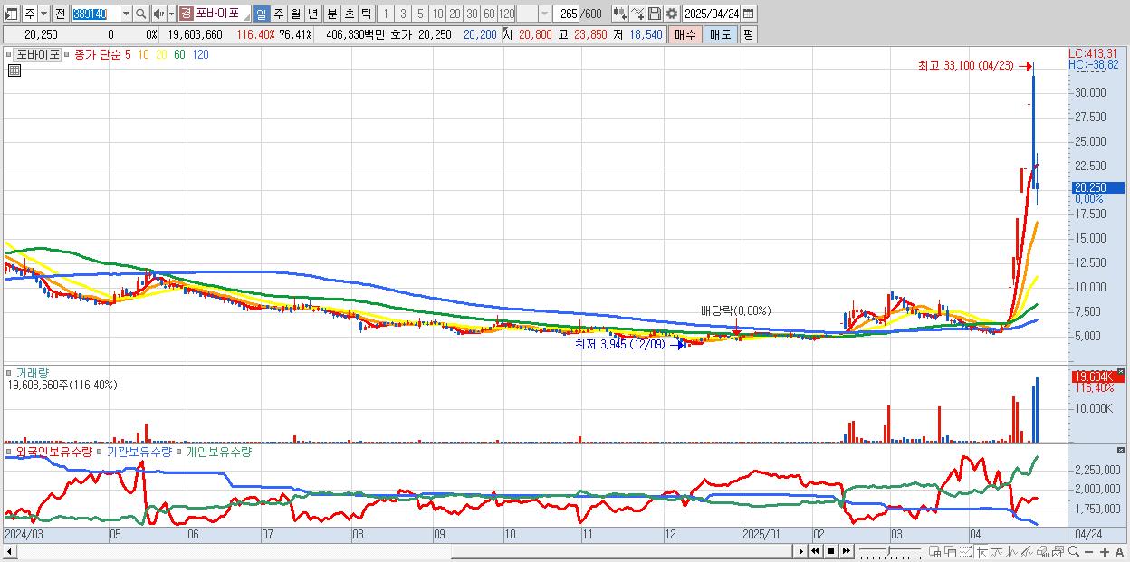Select the 일 daily period tab

pos(262,14)
